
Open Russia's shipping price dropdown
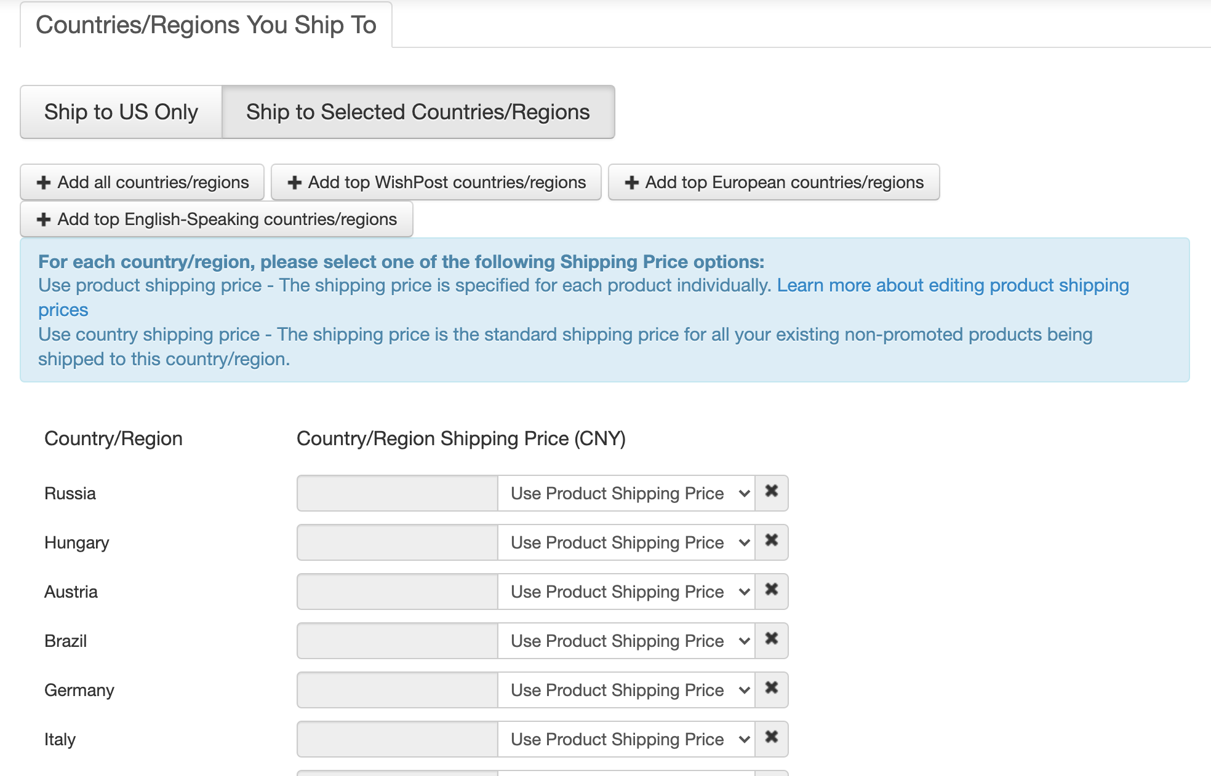point(626,493)
